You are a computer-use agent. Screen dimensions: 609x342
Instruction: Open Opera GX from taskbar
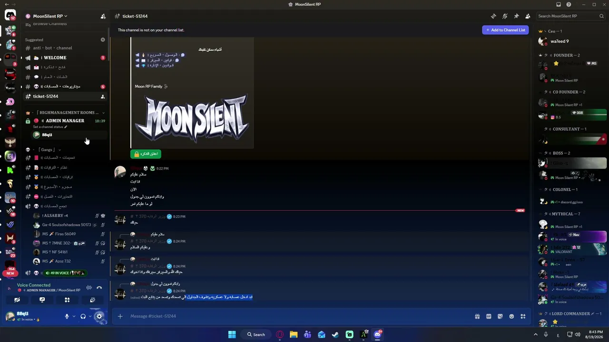coord(280,334)
